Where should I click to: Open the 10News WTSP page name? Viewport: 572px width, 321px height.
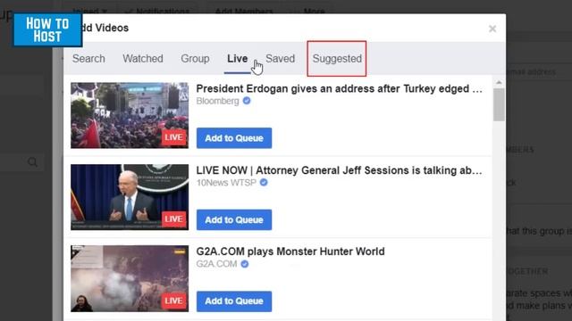tap(226, 182)
